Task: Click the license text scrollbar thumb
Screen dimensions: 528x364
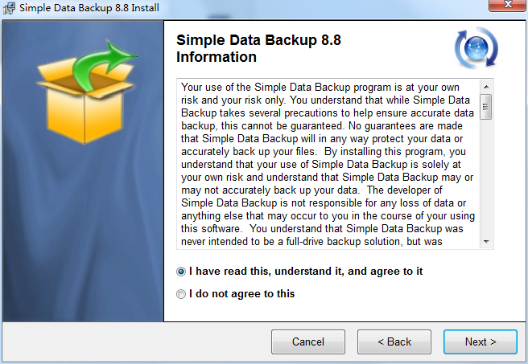Action: click(486, 107)
